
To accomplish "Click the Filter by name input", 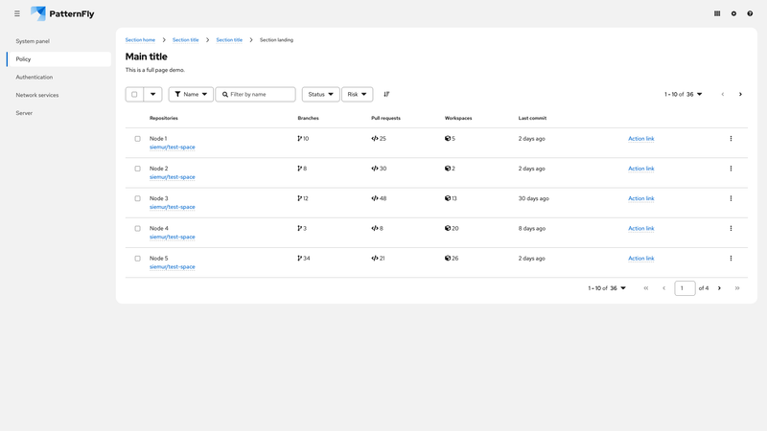I will pyautogui.click(x=255, y=94).
